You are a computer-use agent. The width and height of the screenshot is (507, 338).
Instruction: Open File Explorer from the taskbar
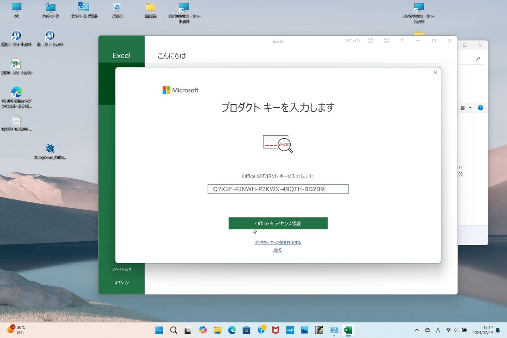[217, 330]
